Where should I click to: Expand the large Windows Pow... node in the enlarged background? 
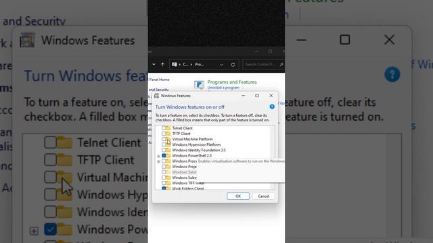click(x=34, y=231)
